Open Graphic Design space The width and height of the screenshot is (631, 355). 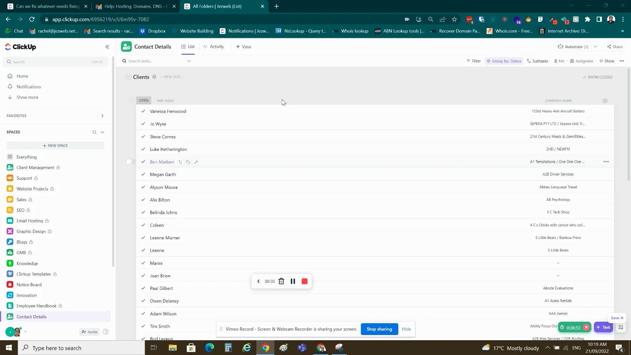point(31,231)
